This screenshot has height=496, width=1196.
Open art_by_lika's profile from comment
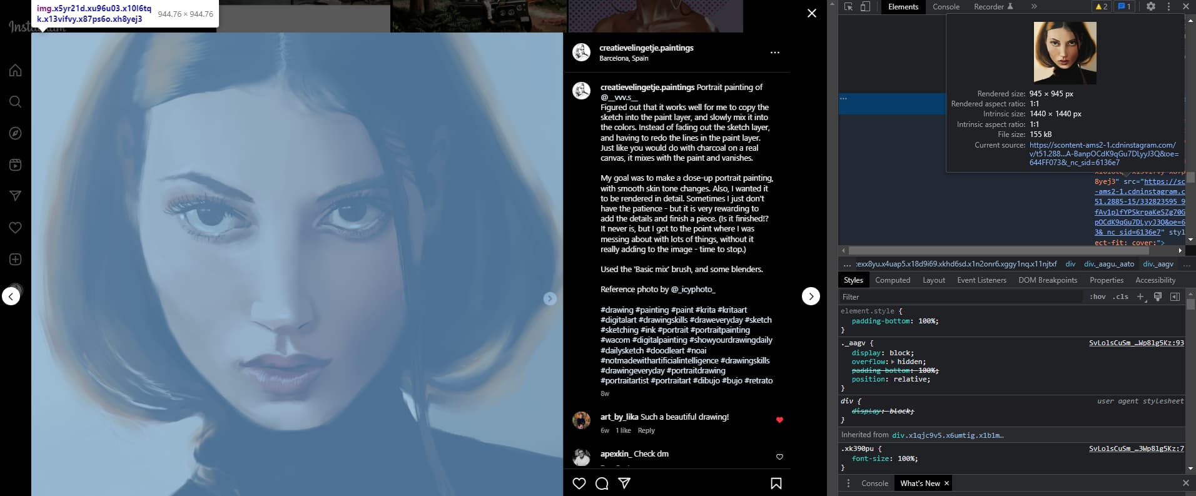tap(619, 417)
